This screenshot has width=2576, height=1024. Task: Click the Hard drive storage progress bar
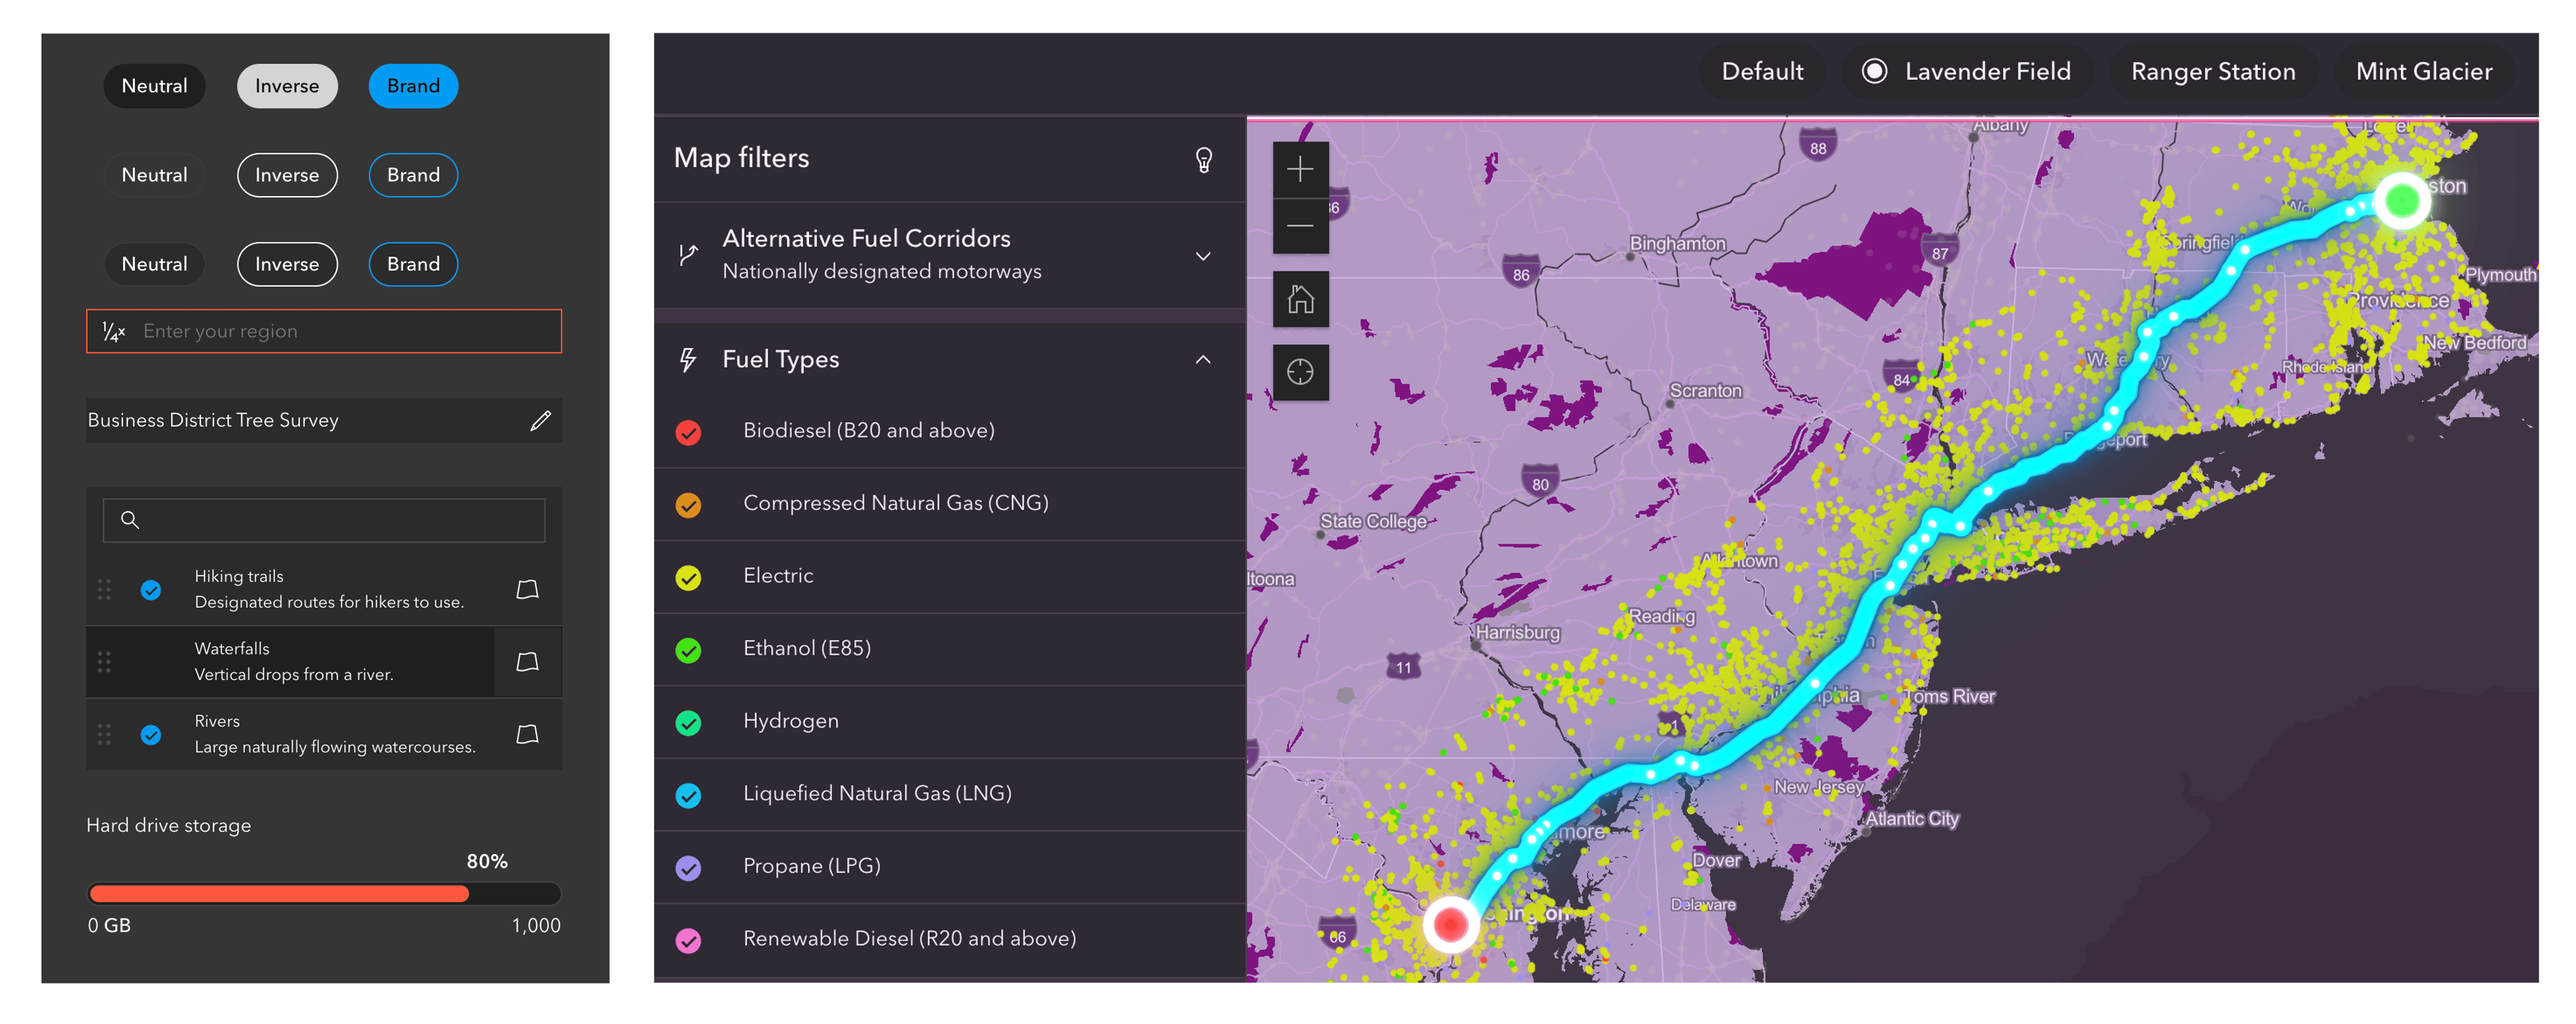click(324, 893)
